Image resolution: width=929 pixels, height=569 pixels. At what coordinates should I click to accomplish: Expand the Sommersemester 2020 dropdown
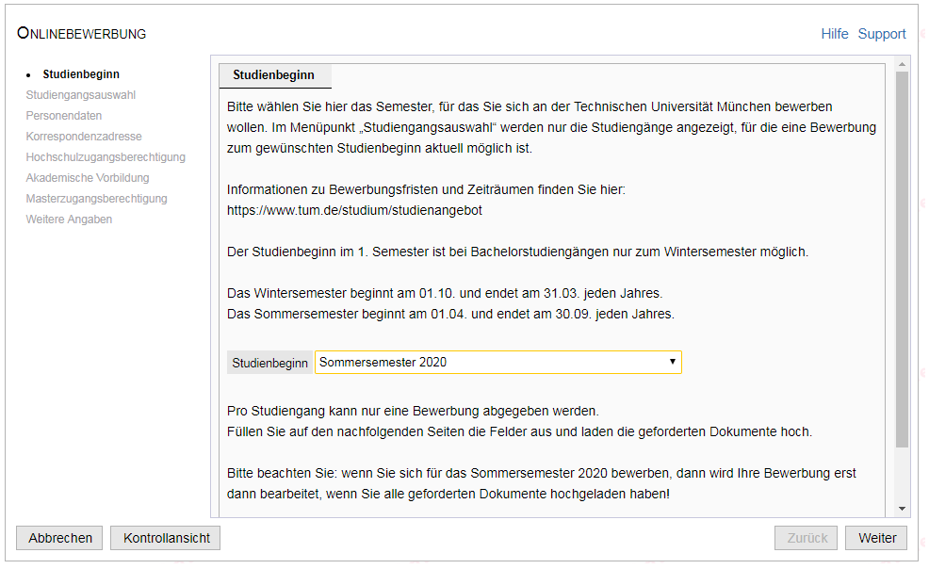[x=497, y=363]
